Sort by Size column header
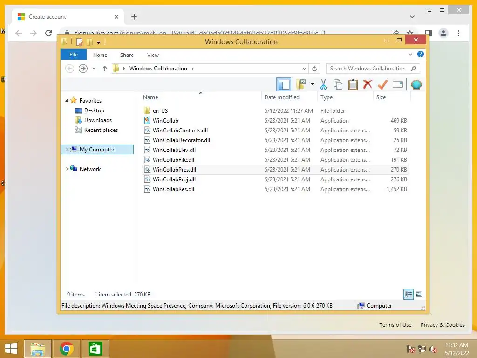The height and width of the screenshot is (358, 477). (392, 97)
